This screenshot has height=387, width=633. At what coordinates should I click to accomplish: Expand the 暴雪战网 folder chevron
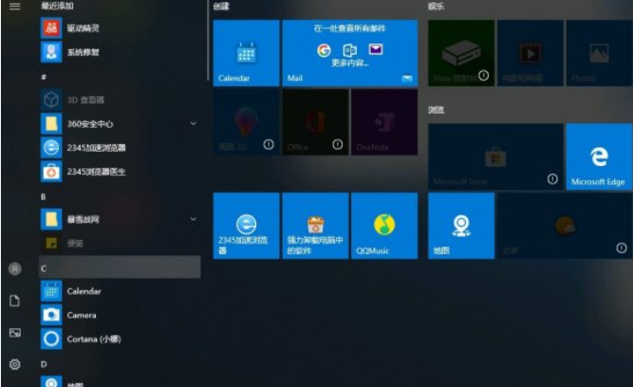[194, 219]
